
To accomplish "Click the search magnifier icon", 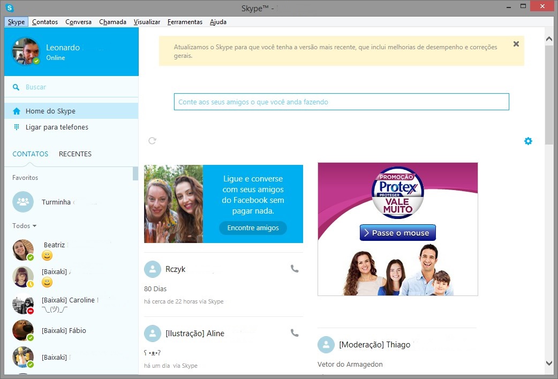I will 16,87.
